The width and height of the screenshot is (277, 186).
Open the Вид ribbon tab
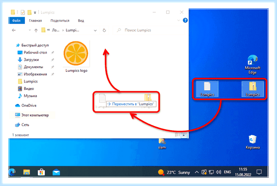click(x=81, y=21)
